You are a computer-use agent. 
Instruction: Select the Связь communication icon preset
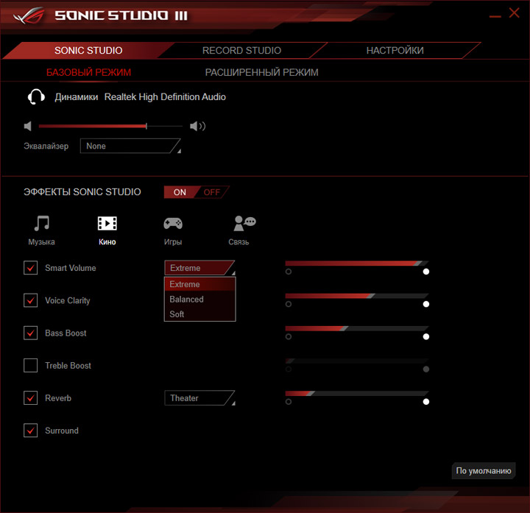(x=244, y=224)
